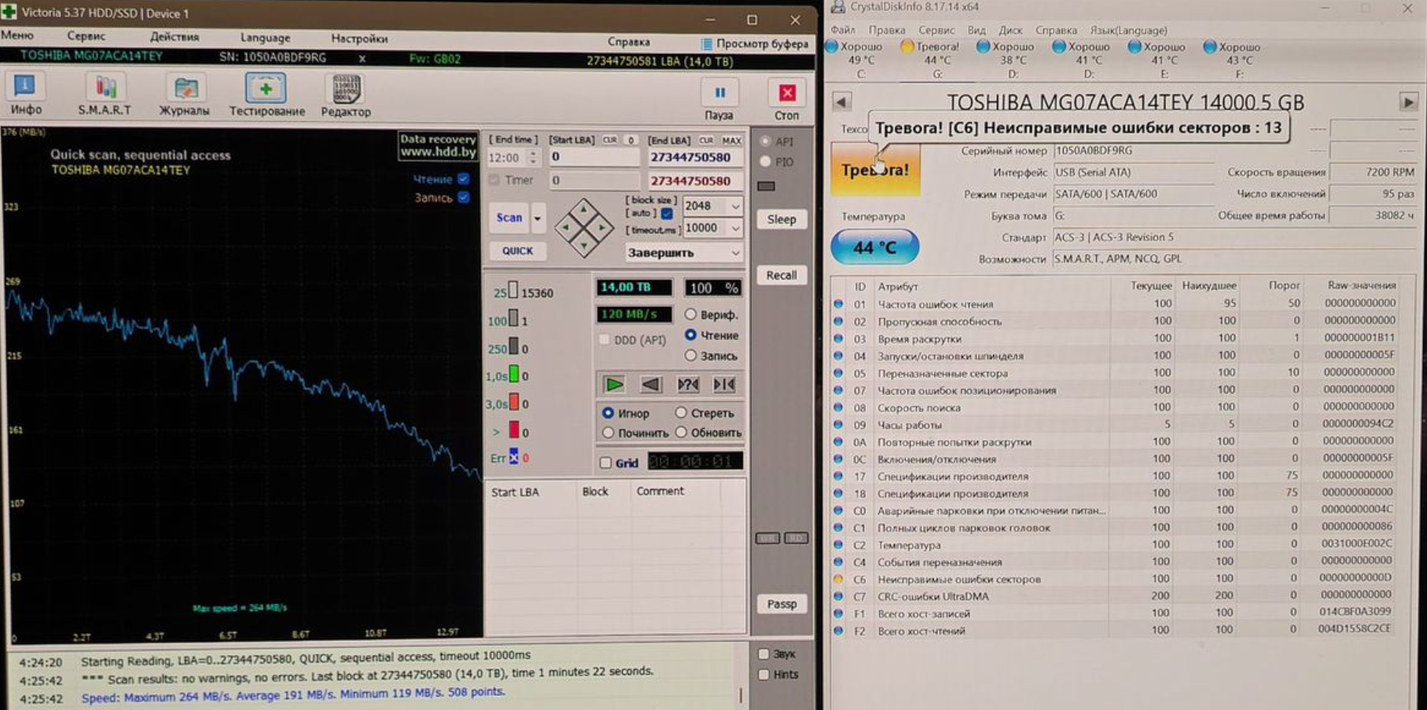Select the Запись mode radio button
1427x710 pixels.
click(690, 356)
